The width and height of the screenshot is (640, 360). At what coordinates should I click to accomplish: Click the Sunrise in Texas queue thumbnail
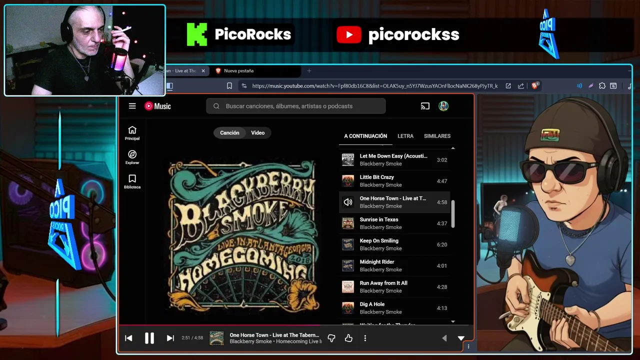(348, 223)
